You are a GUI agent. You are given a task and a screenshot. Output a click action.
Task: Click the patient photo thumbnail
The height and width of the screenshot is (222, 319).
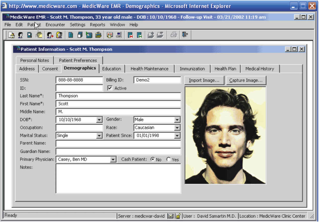[x=225, y=135]
